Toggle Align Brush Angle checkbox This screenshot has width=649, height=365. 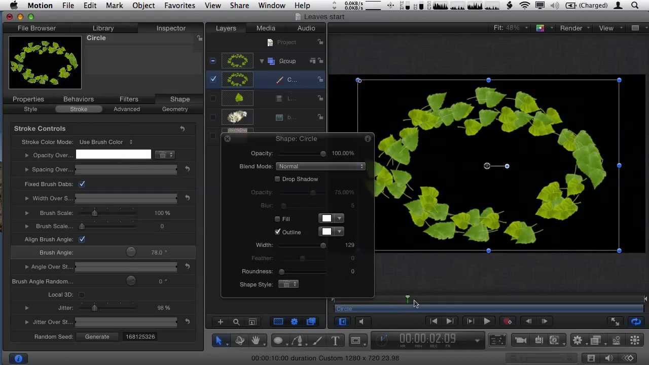(82, 239)
